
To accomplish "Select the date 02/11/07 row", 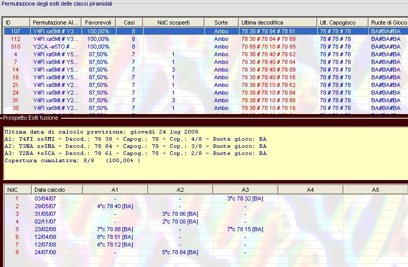I will point(207,221).
